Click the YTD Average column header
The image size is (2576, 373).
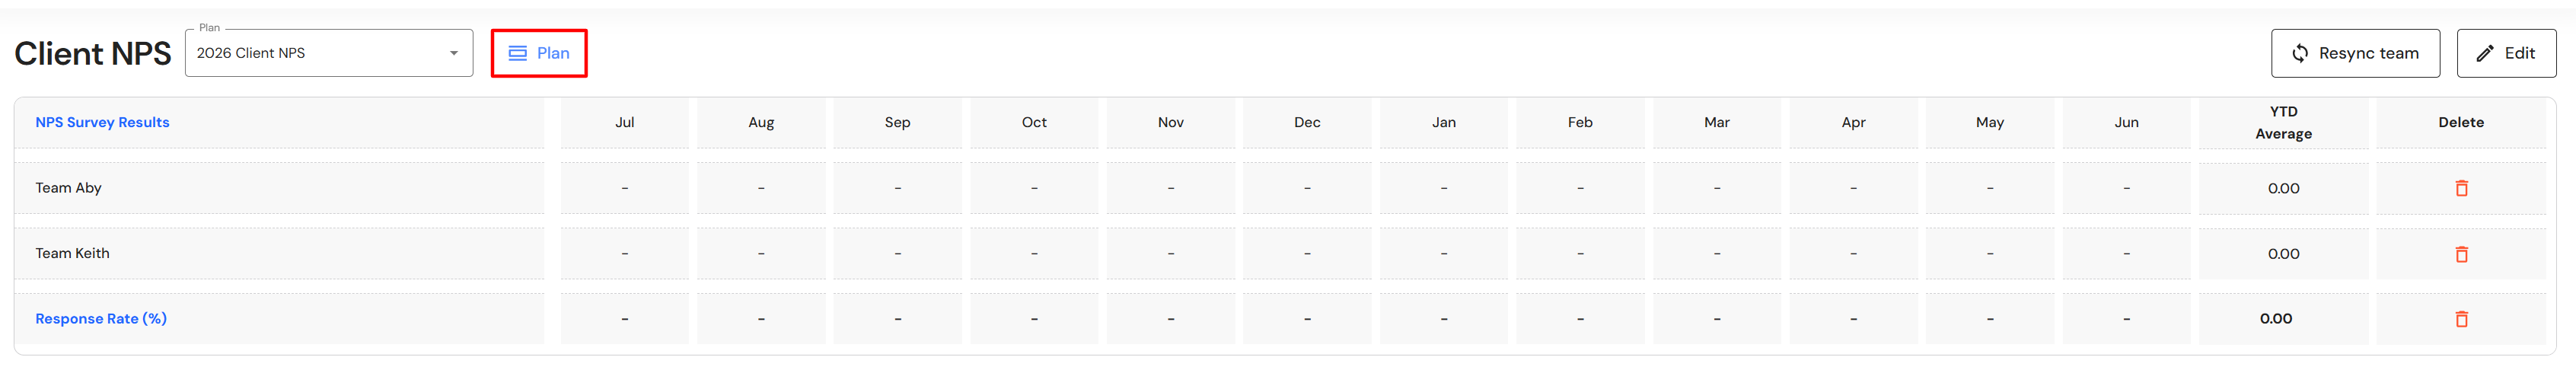click(x=2283, y=122)
